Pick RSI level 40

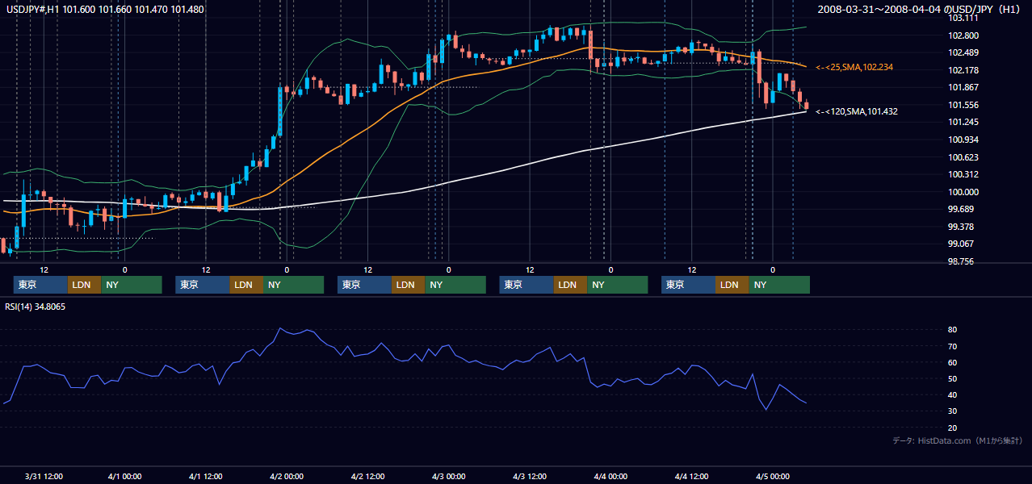953,394
